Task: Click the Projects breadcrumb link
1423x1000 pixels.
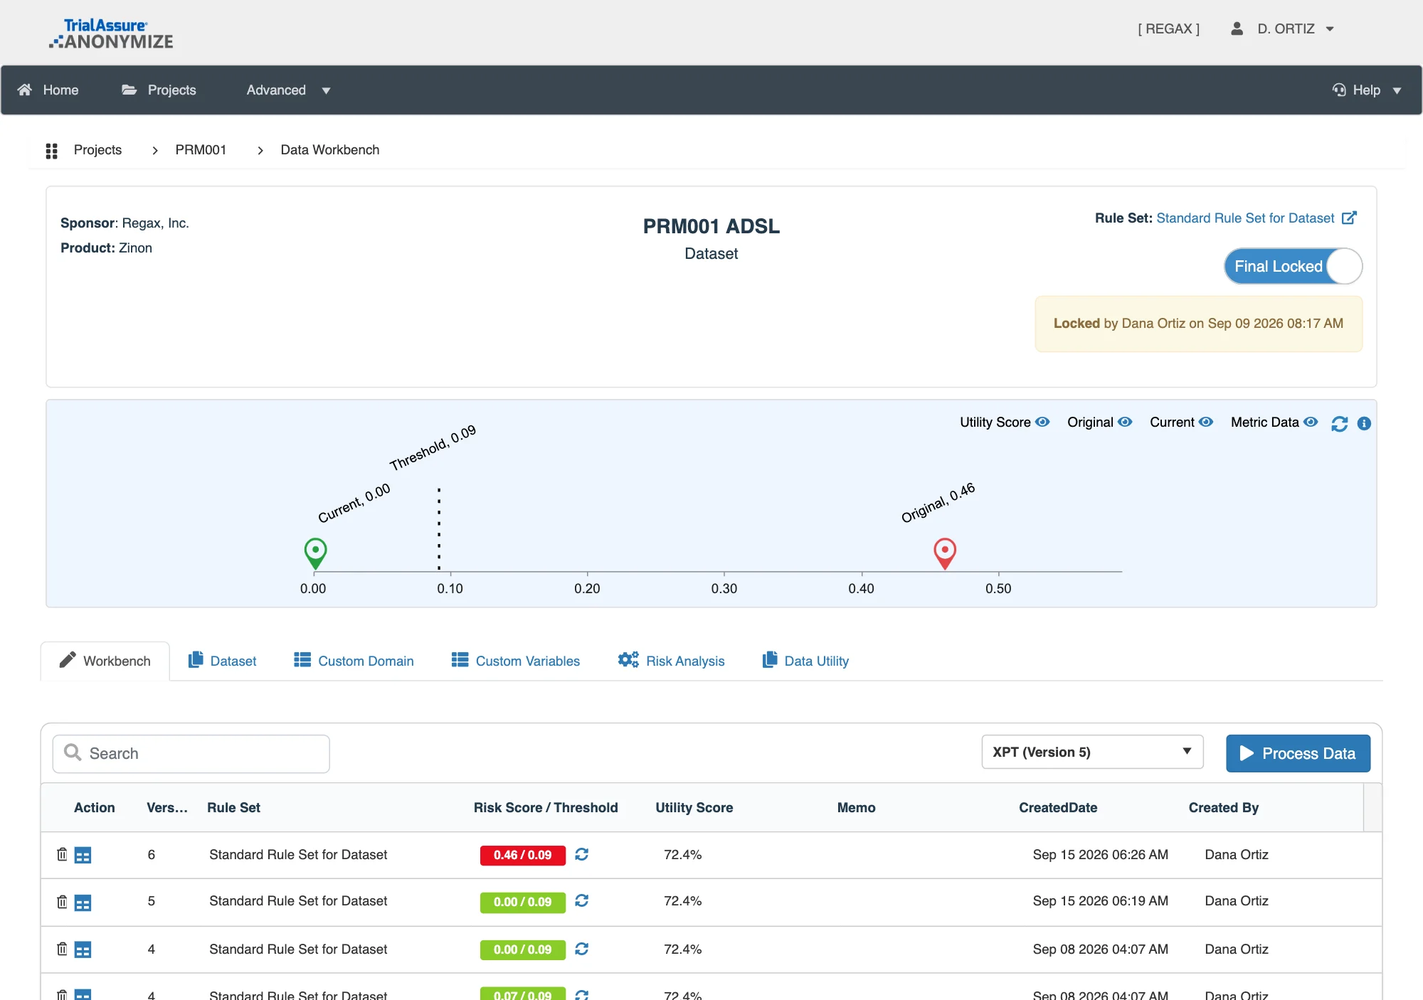Action: (97, 150)
